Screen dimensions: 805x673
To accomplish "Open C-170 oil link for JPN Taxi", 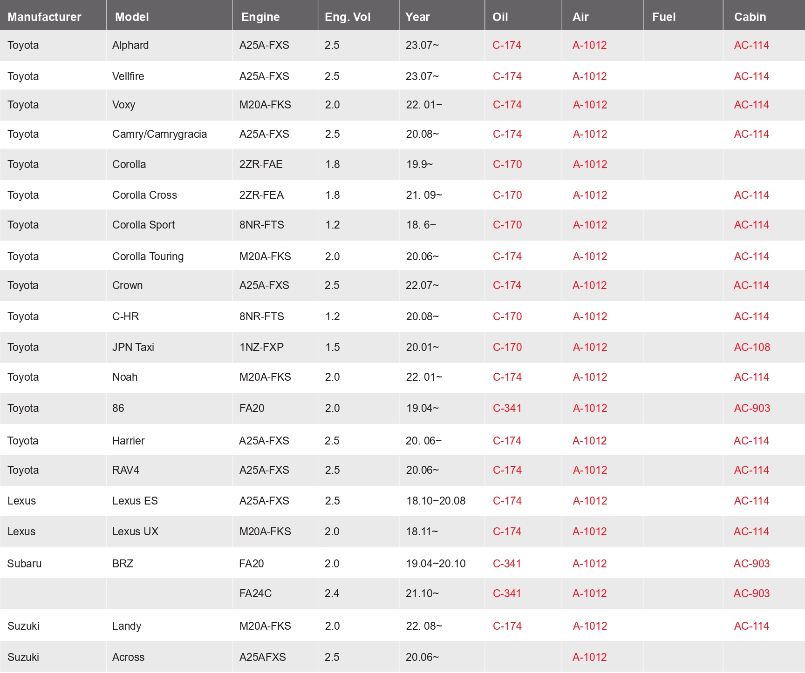I will (x=507, y=347).
